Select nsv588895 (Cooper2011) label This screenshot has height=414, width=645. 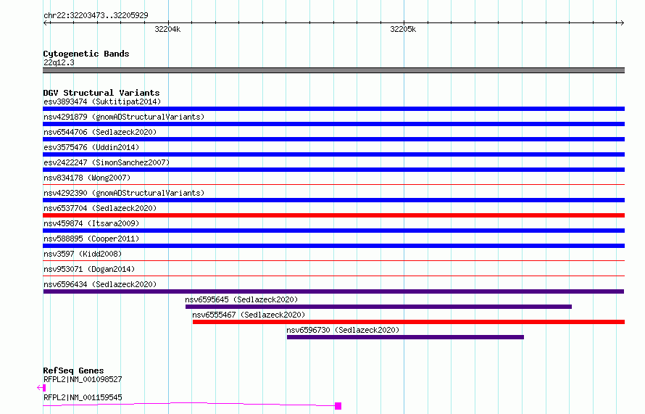(x=91, y=239)
